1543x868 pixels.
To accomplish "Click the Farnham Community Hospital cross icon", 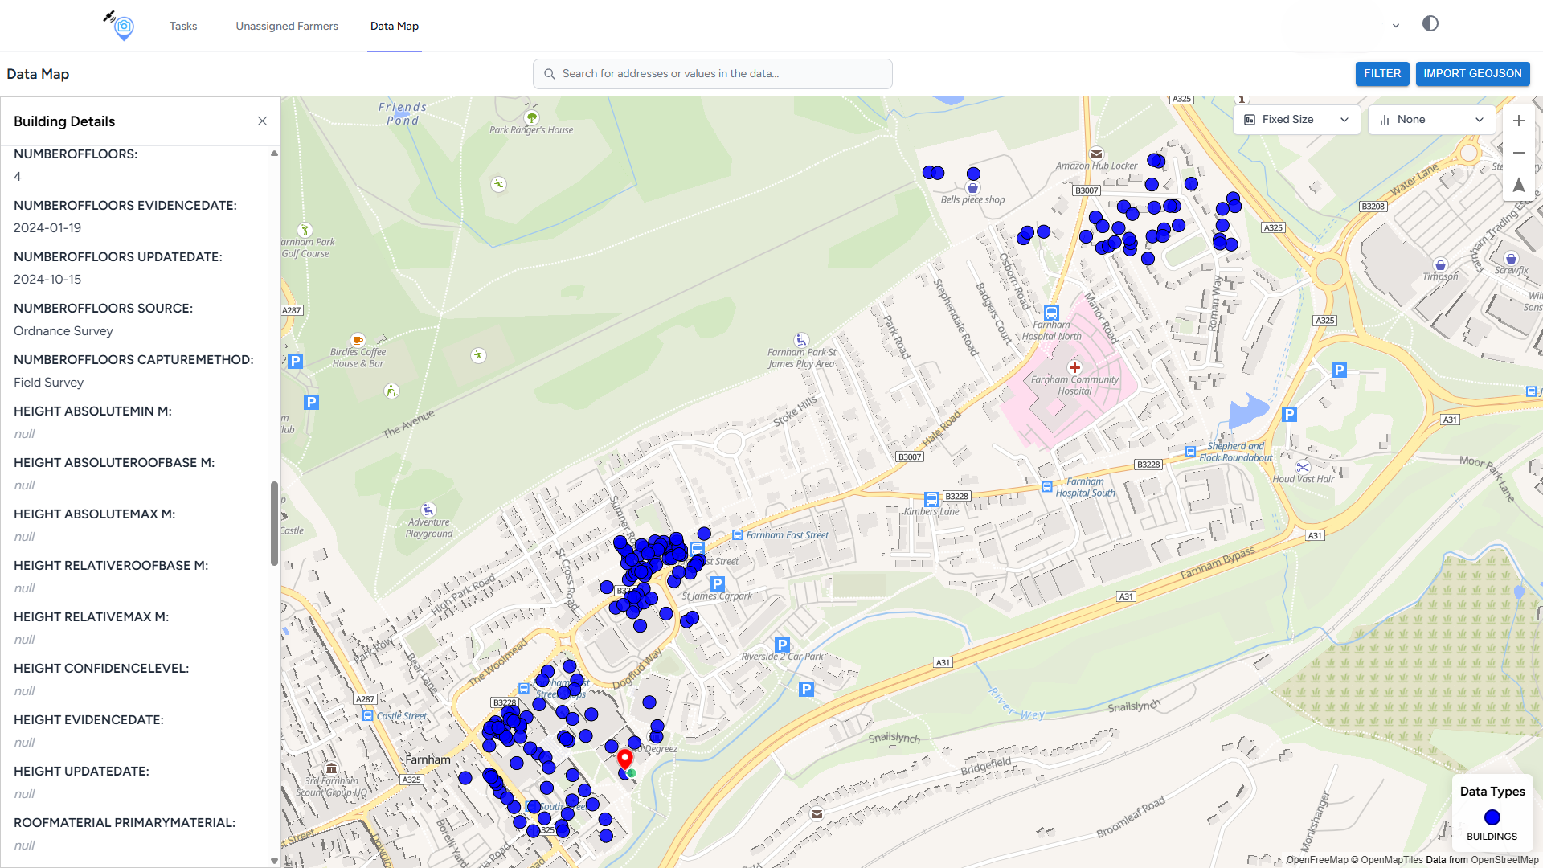I will [x=1074, y=367].
